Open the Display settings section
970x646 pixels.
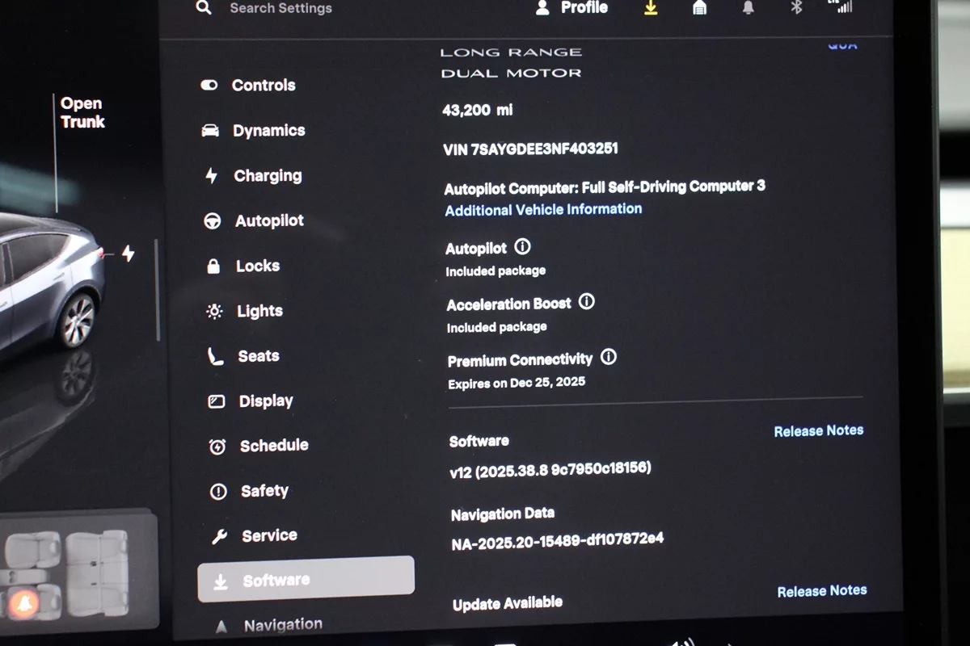coord(265,401)
